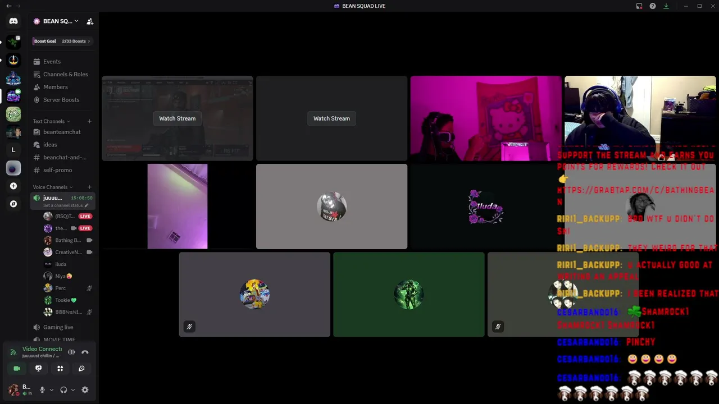Open the rocket logo server
The height and width of the screenshot is (404, 719).
13,60
